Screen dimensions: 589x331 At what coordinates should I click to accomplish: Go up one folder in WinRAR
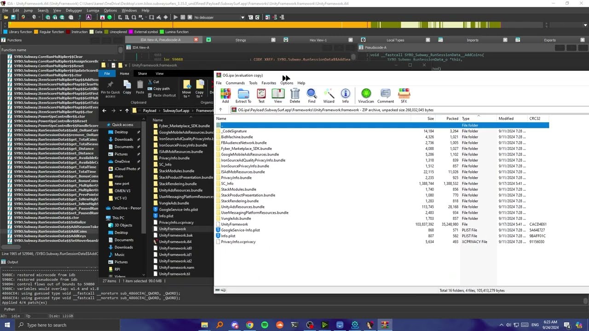click(x=220, y=110)
